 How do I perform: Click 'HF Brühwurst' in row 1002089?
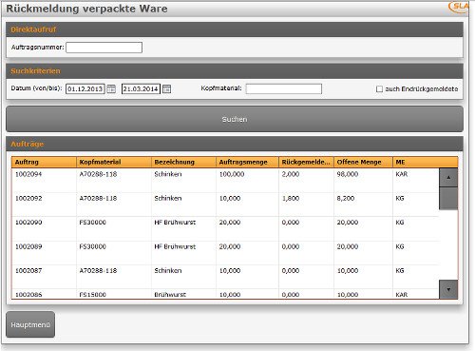point(175,246)
